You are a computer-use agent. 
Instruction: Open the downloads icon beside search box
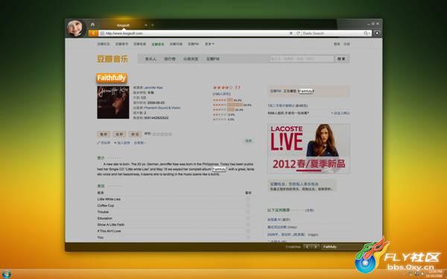(x=377, y=33)
